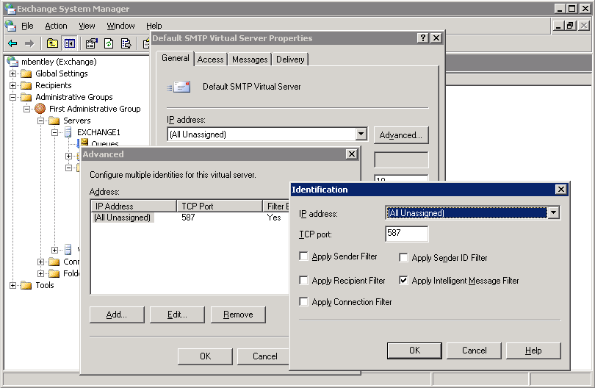Toggle the Show/Hide Console Tree icon
The height and width of the screenshot is (388, 595).
70,43
